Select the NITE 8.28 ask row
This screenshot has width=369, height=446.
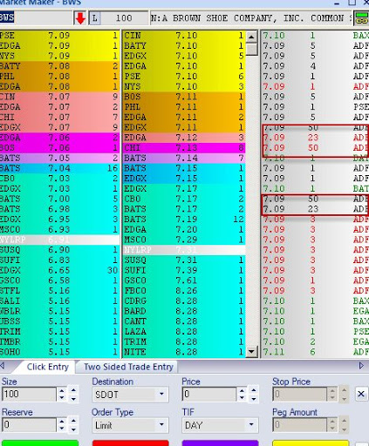click(x=184, y=352)
